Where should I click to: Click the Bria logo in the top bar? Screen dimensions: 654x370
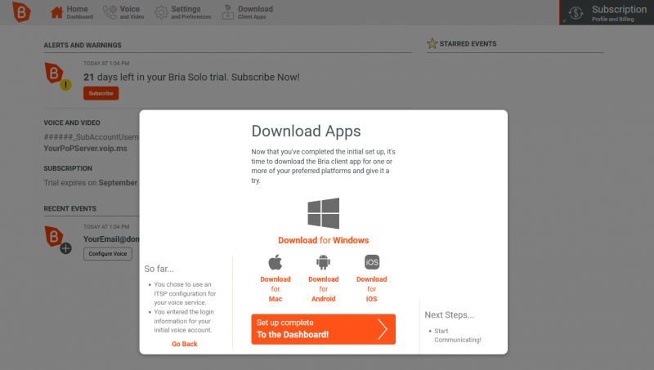point(21,11)
